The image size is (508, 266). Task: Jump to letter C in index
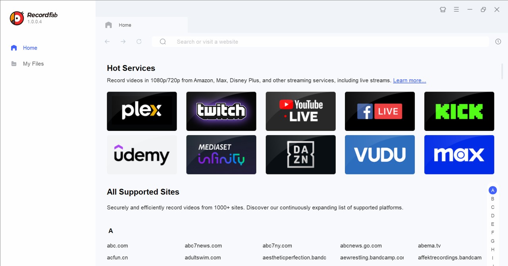click(493, 207)
